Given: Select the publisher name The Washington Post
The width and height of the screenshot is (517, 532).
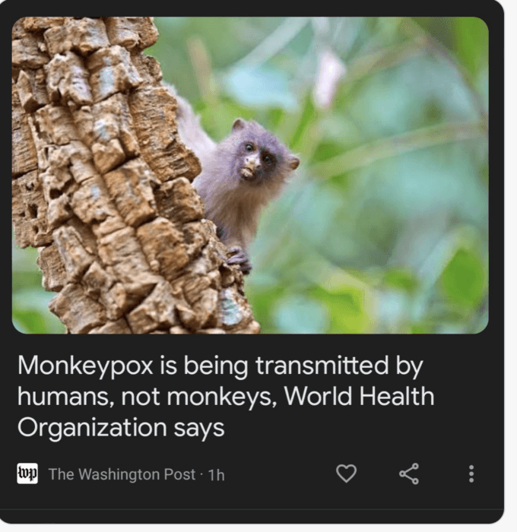Looking at the screenshot, I should coord(122,474).
